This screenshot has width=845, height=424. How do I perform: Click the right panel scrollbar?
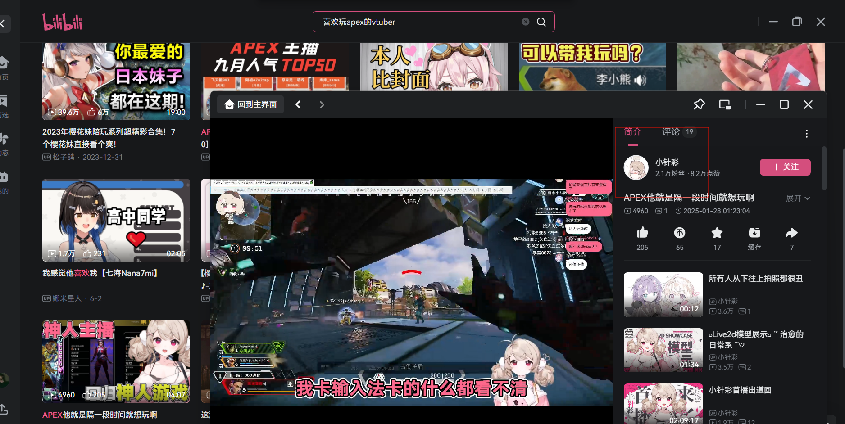824,168
